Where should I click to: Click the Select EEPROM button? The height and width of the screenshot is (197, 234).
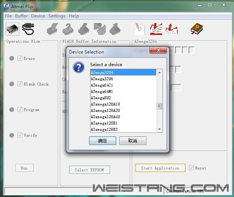click(x=89, y=170)
